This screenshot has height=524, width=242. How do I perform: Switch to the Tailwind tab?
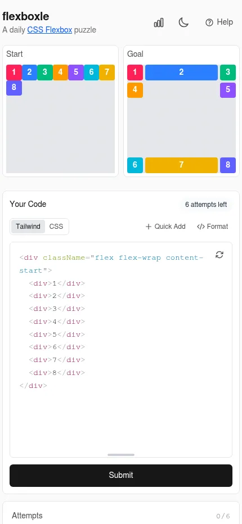(x=28, y=227)
